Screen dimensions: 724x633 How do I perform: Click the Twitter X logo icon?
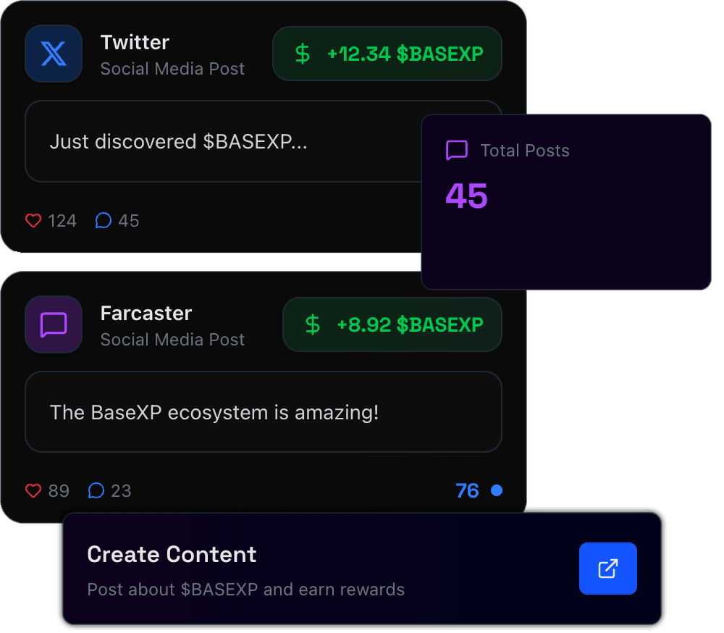click(54, 54)
